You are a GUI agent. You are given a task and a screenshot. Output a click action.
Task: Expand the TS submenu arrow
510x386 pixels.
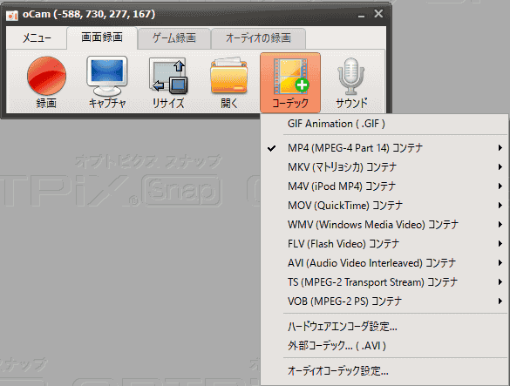coord(500,282)
